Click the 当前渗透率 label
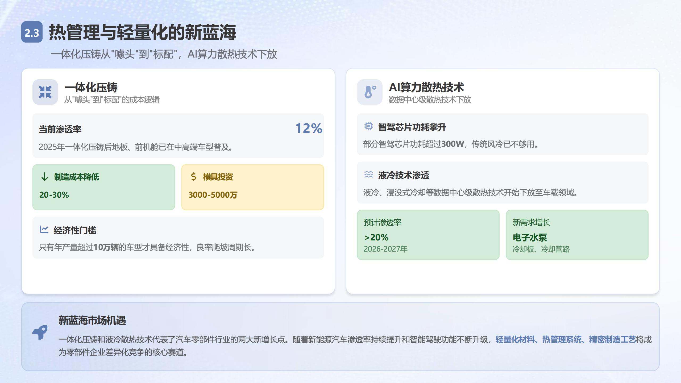 tap(60, 129)
